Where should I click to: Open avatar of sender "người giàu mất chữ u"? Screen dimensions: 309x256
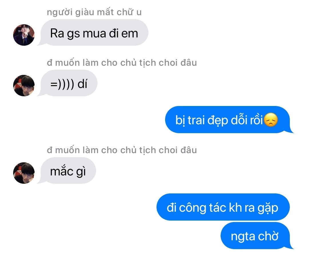(x=24, y=35)
